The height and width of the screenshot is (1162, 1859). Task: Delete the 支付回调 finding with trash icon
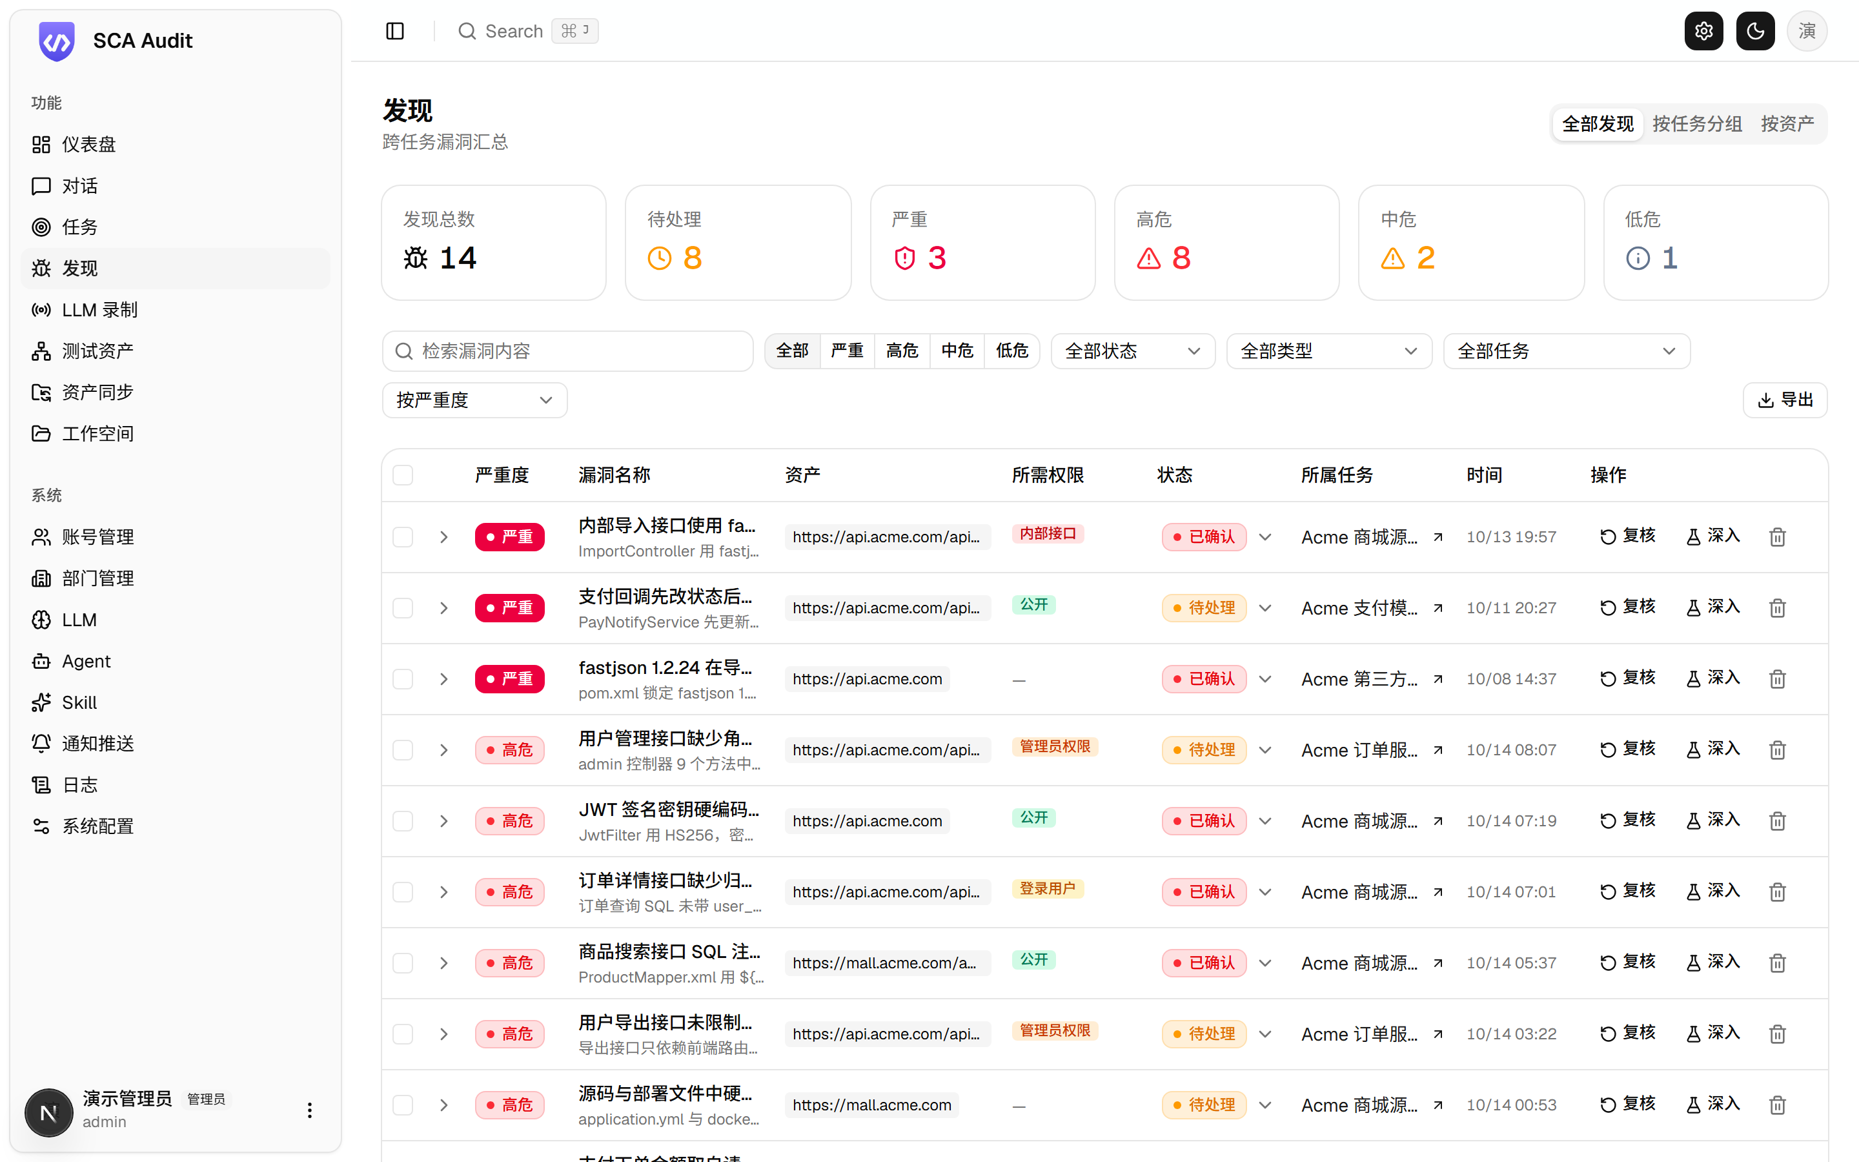1778,608
